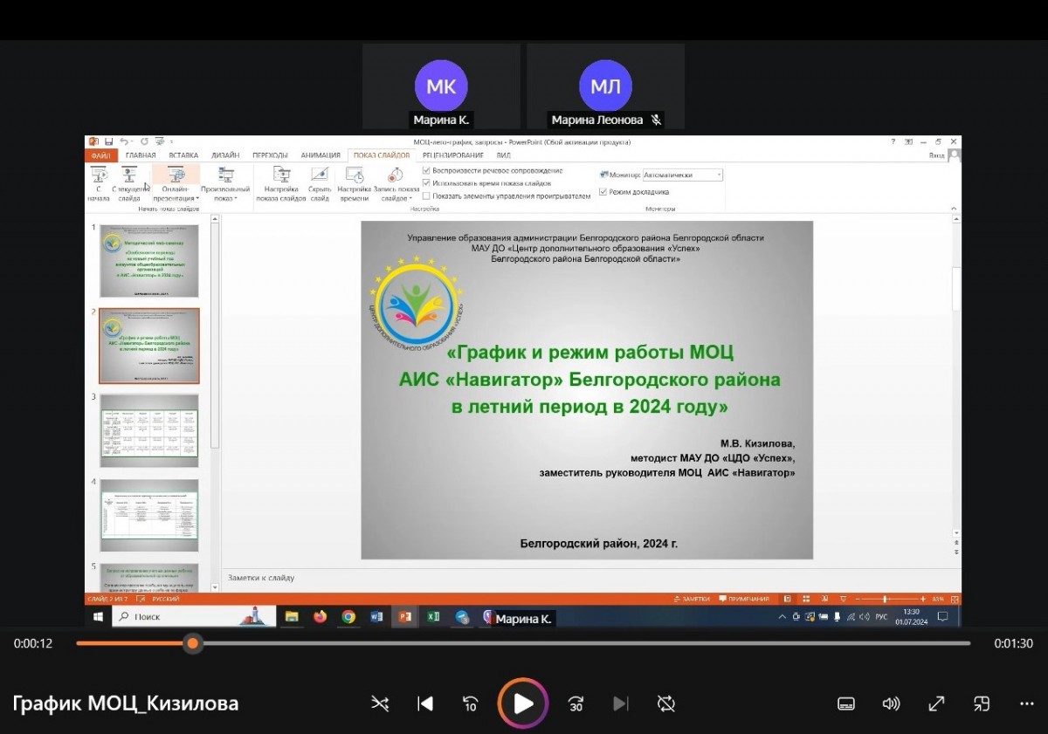
Task: Toggle shuffle mode in the player
Action: tap(380, 703)
